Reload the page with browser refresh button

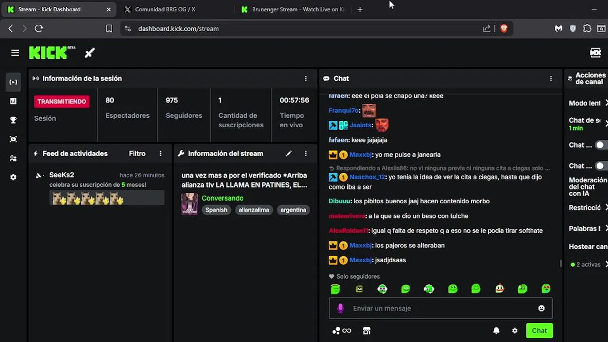coord(39,28)
